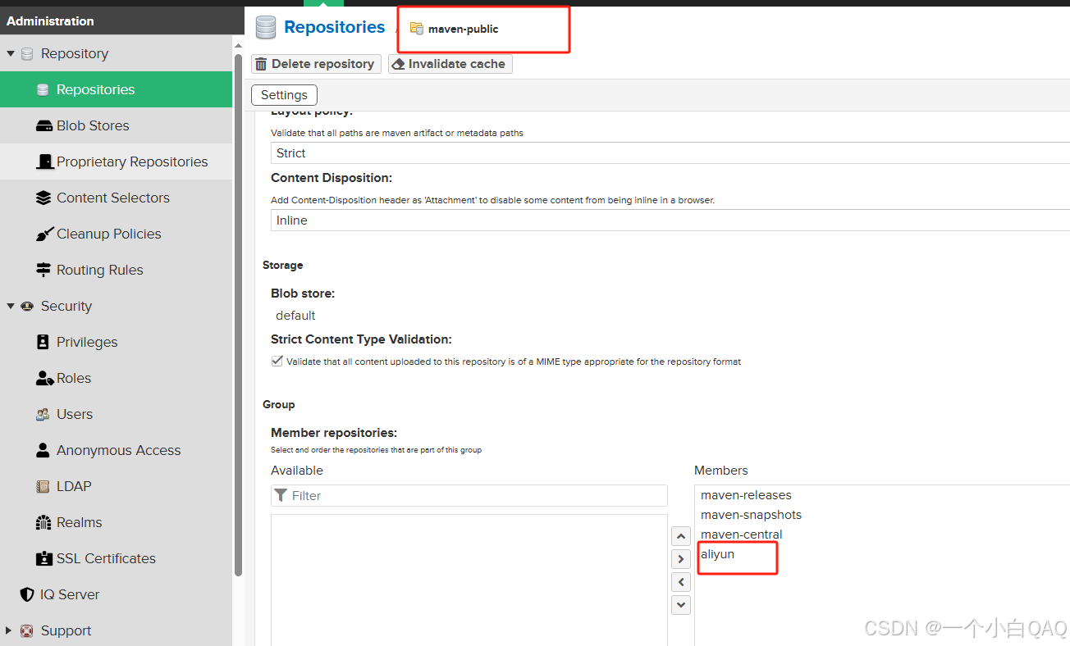Image resolution: width=1070 pixels, height=646 pixels.
Task: Click the LDAP address book icon
Action: [43, 487]
